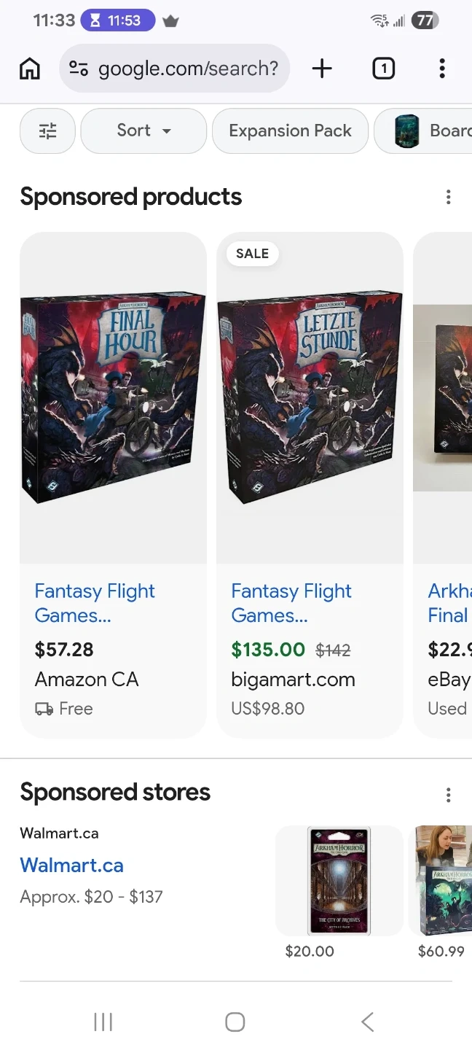
Task: Expand the Sort dropdown
Action: click(143, 131)
